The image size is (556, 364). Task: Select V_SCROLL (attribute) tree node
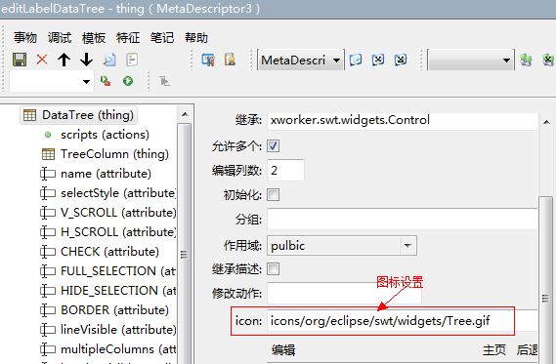click(x=118, y=213)
